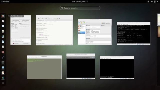Select the VM window with text at bottom

click(117, 67)
